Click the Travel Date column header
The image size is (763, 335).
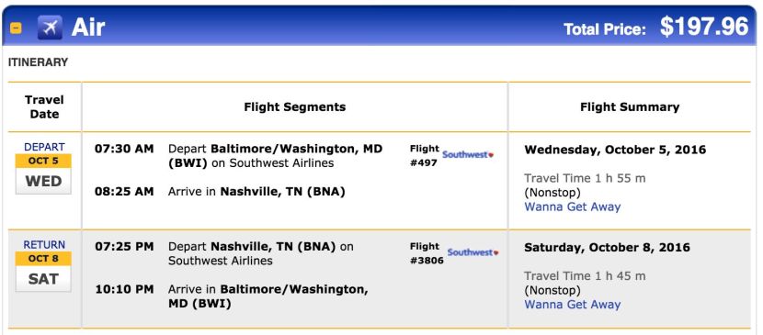(x=44, y=106)
